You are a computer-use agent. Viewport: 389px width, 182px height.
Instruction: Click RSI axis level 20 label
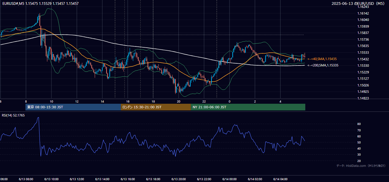coord(359,161)
